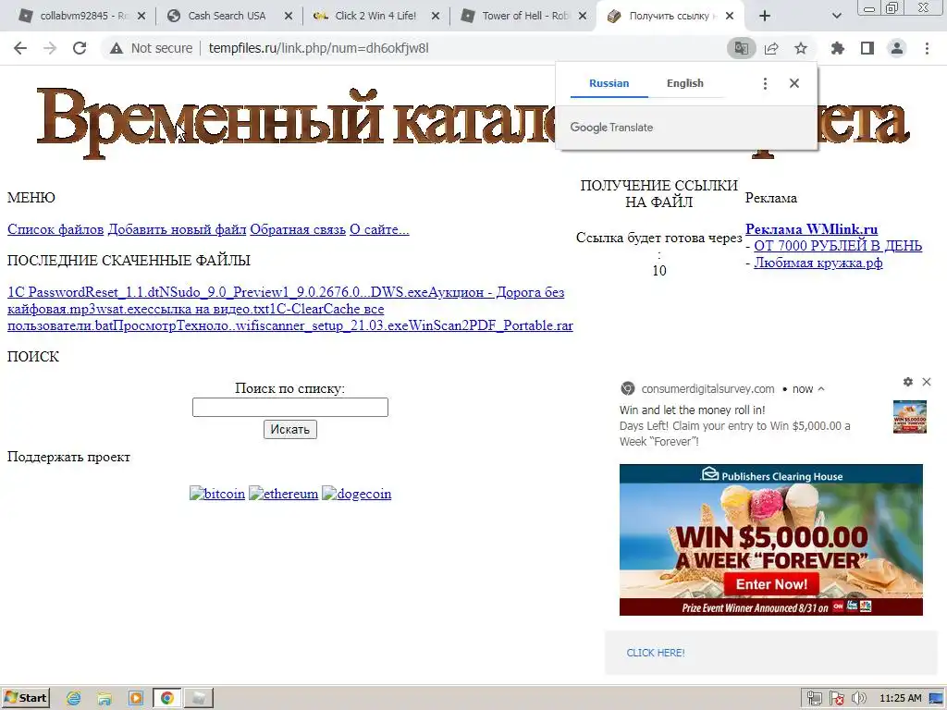Click the Show desktop button beside the clock
Image resolution: width=947 pixels, height=710 pixels.
click(936, 699)
